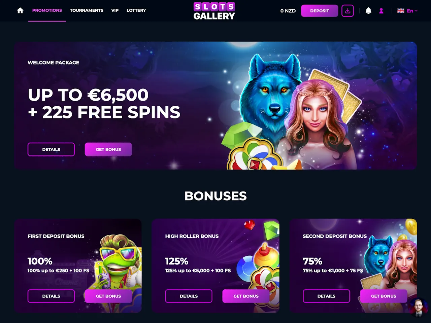View Second Deposit Bonus details
The image size is (431, 323).
(326, 296)
